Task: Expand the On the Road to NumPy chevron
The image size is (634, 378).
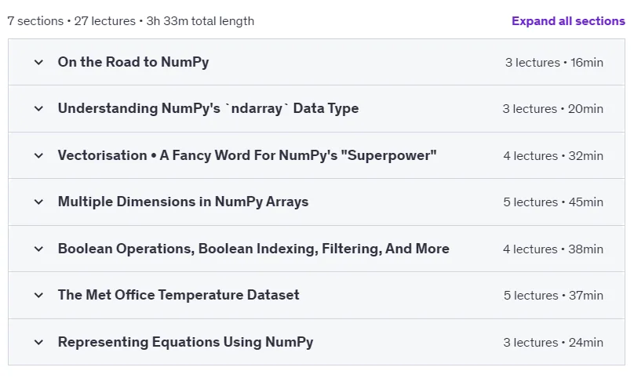Action: point(38,62)
